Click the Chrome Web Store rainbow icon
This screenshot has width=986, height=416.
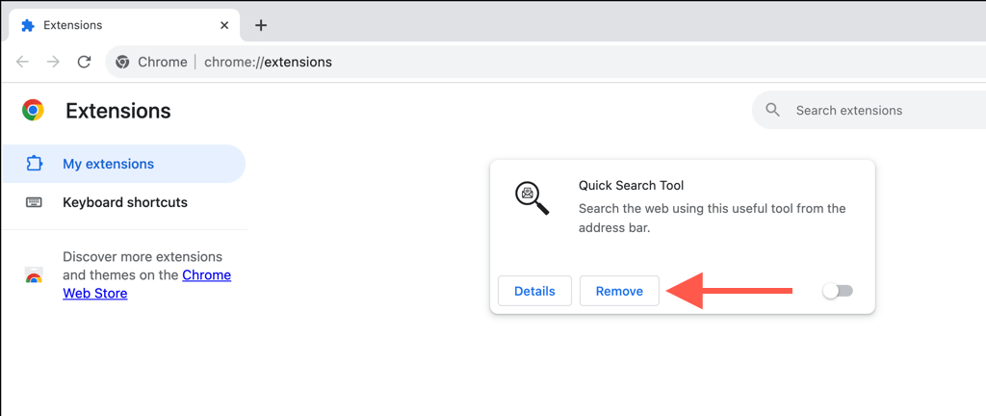click(34, 276)
